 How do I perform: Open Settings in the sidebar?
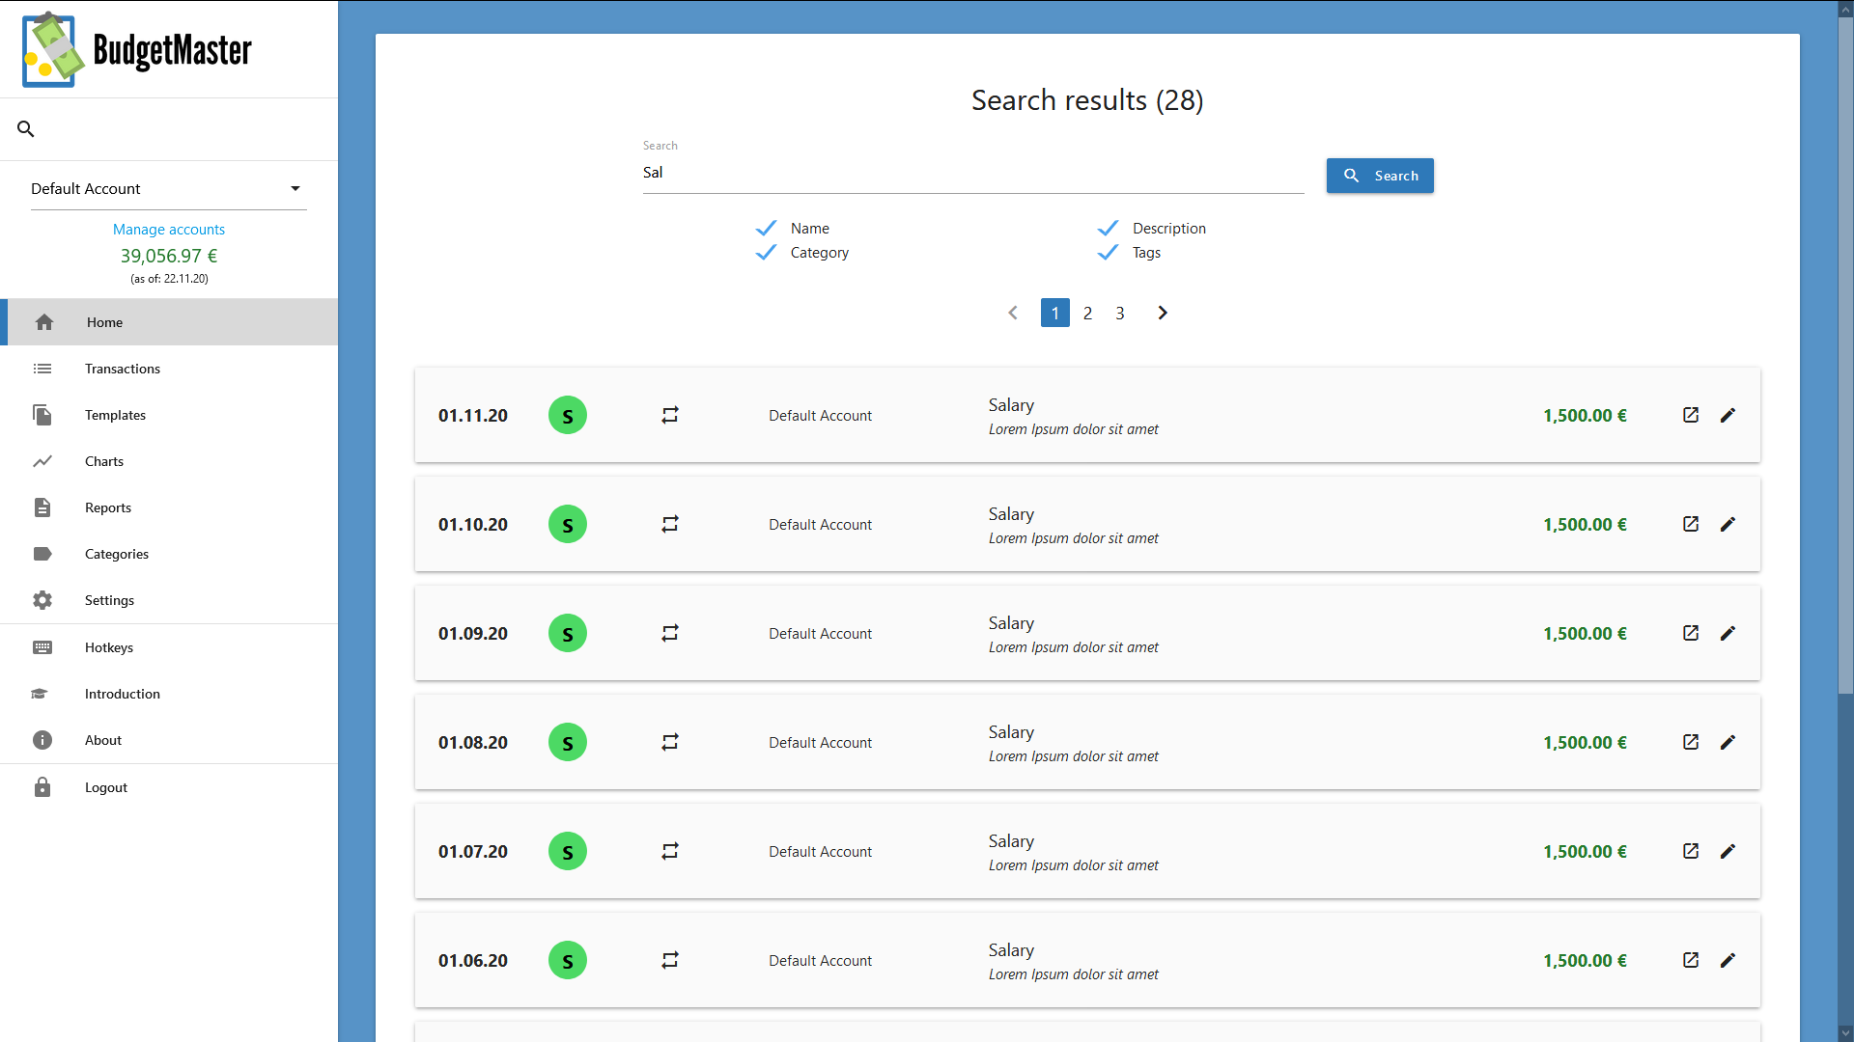click(169, 600)
